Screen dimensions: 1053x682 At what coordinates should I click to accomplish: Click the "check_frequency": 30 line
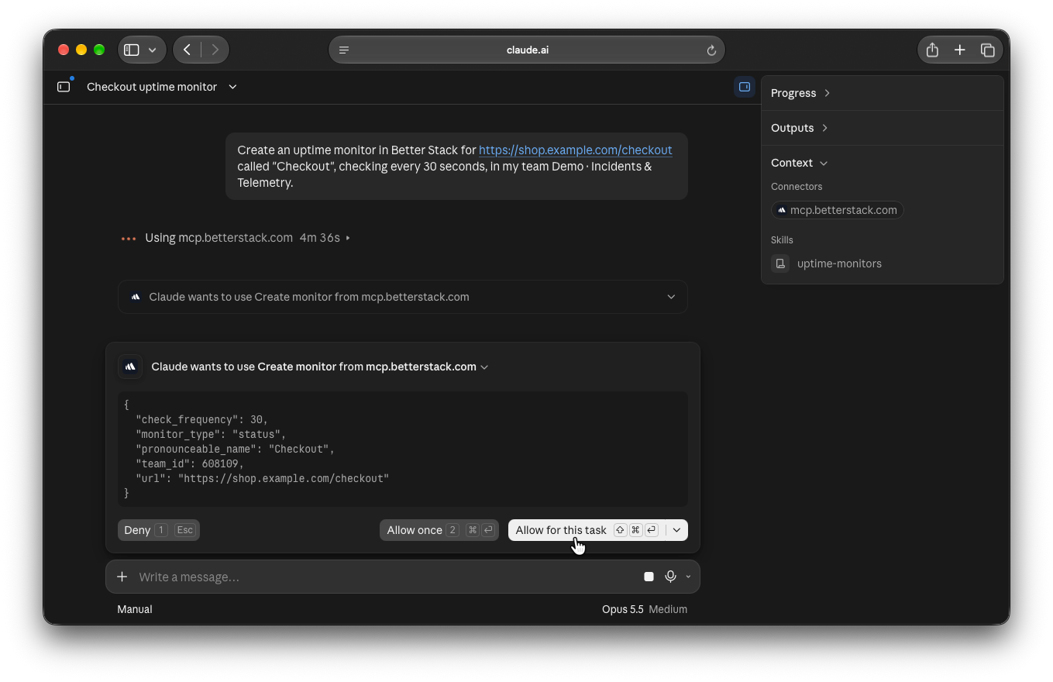pos(201,419)
